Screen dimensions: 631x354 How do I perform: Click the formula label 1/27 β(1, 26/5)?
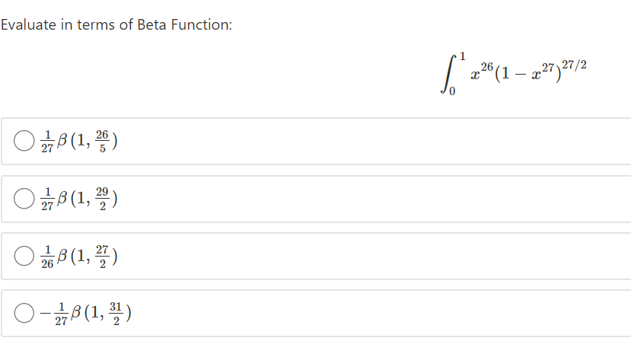pyautogui.click(x=79, y=141)
